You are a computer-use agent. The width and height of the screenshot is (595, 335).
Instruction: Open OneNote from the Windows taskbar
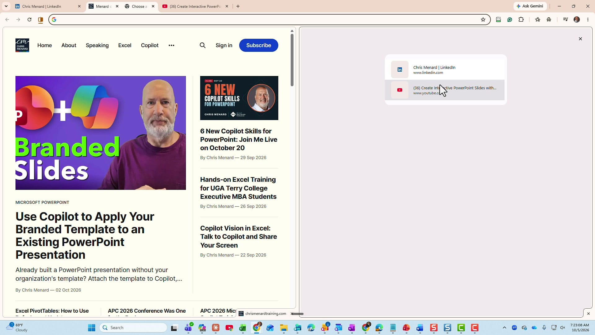click(x=352, y=328)
